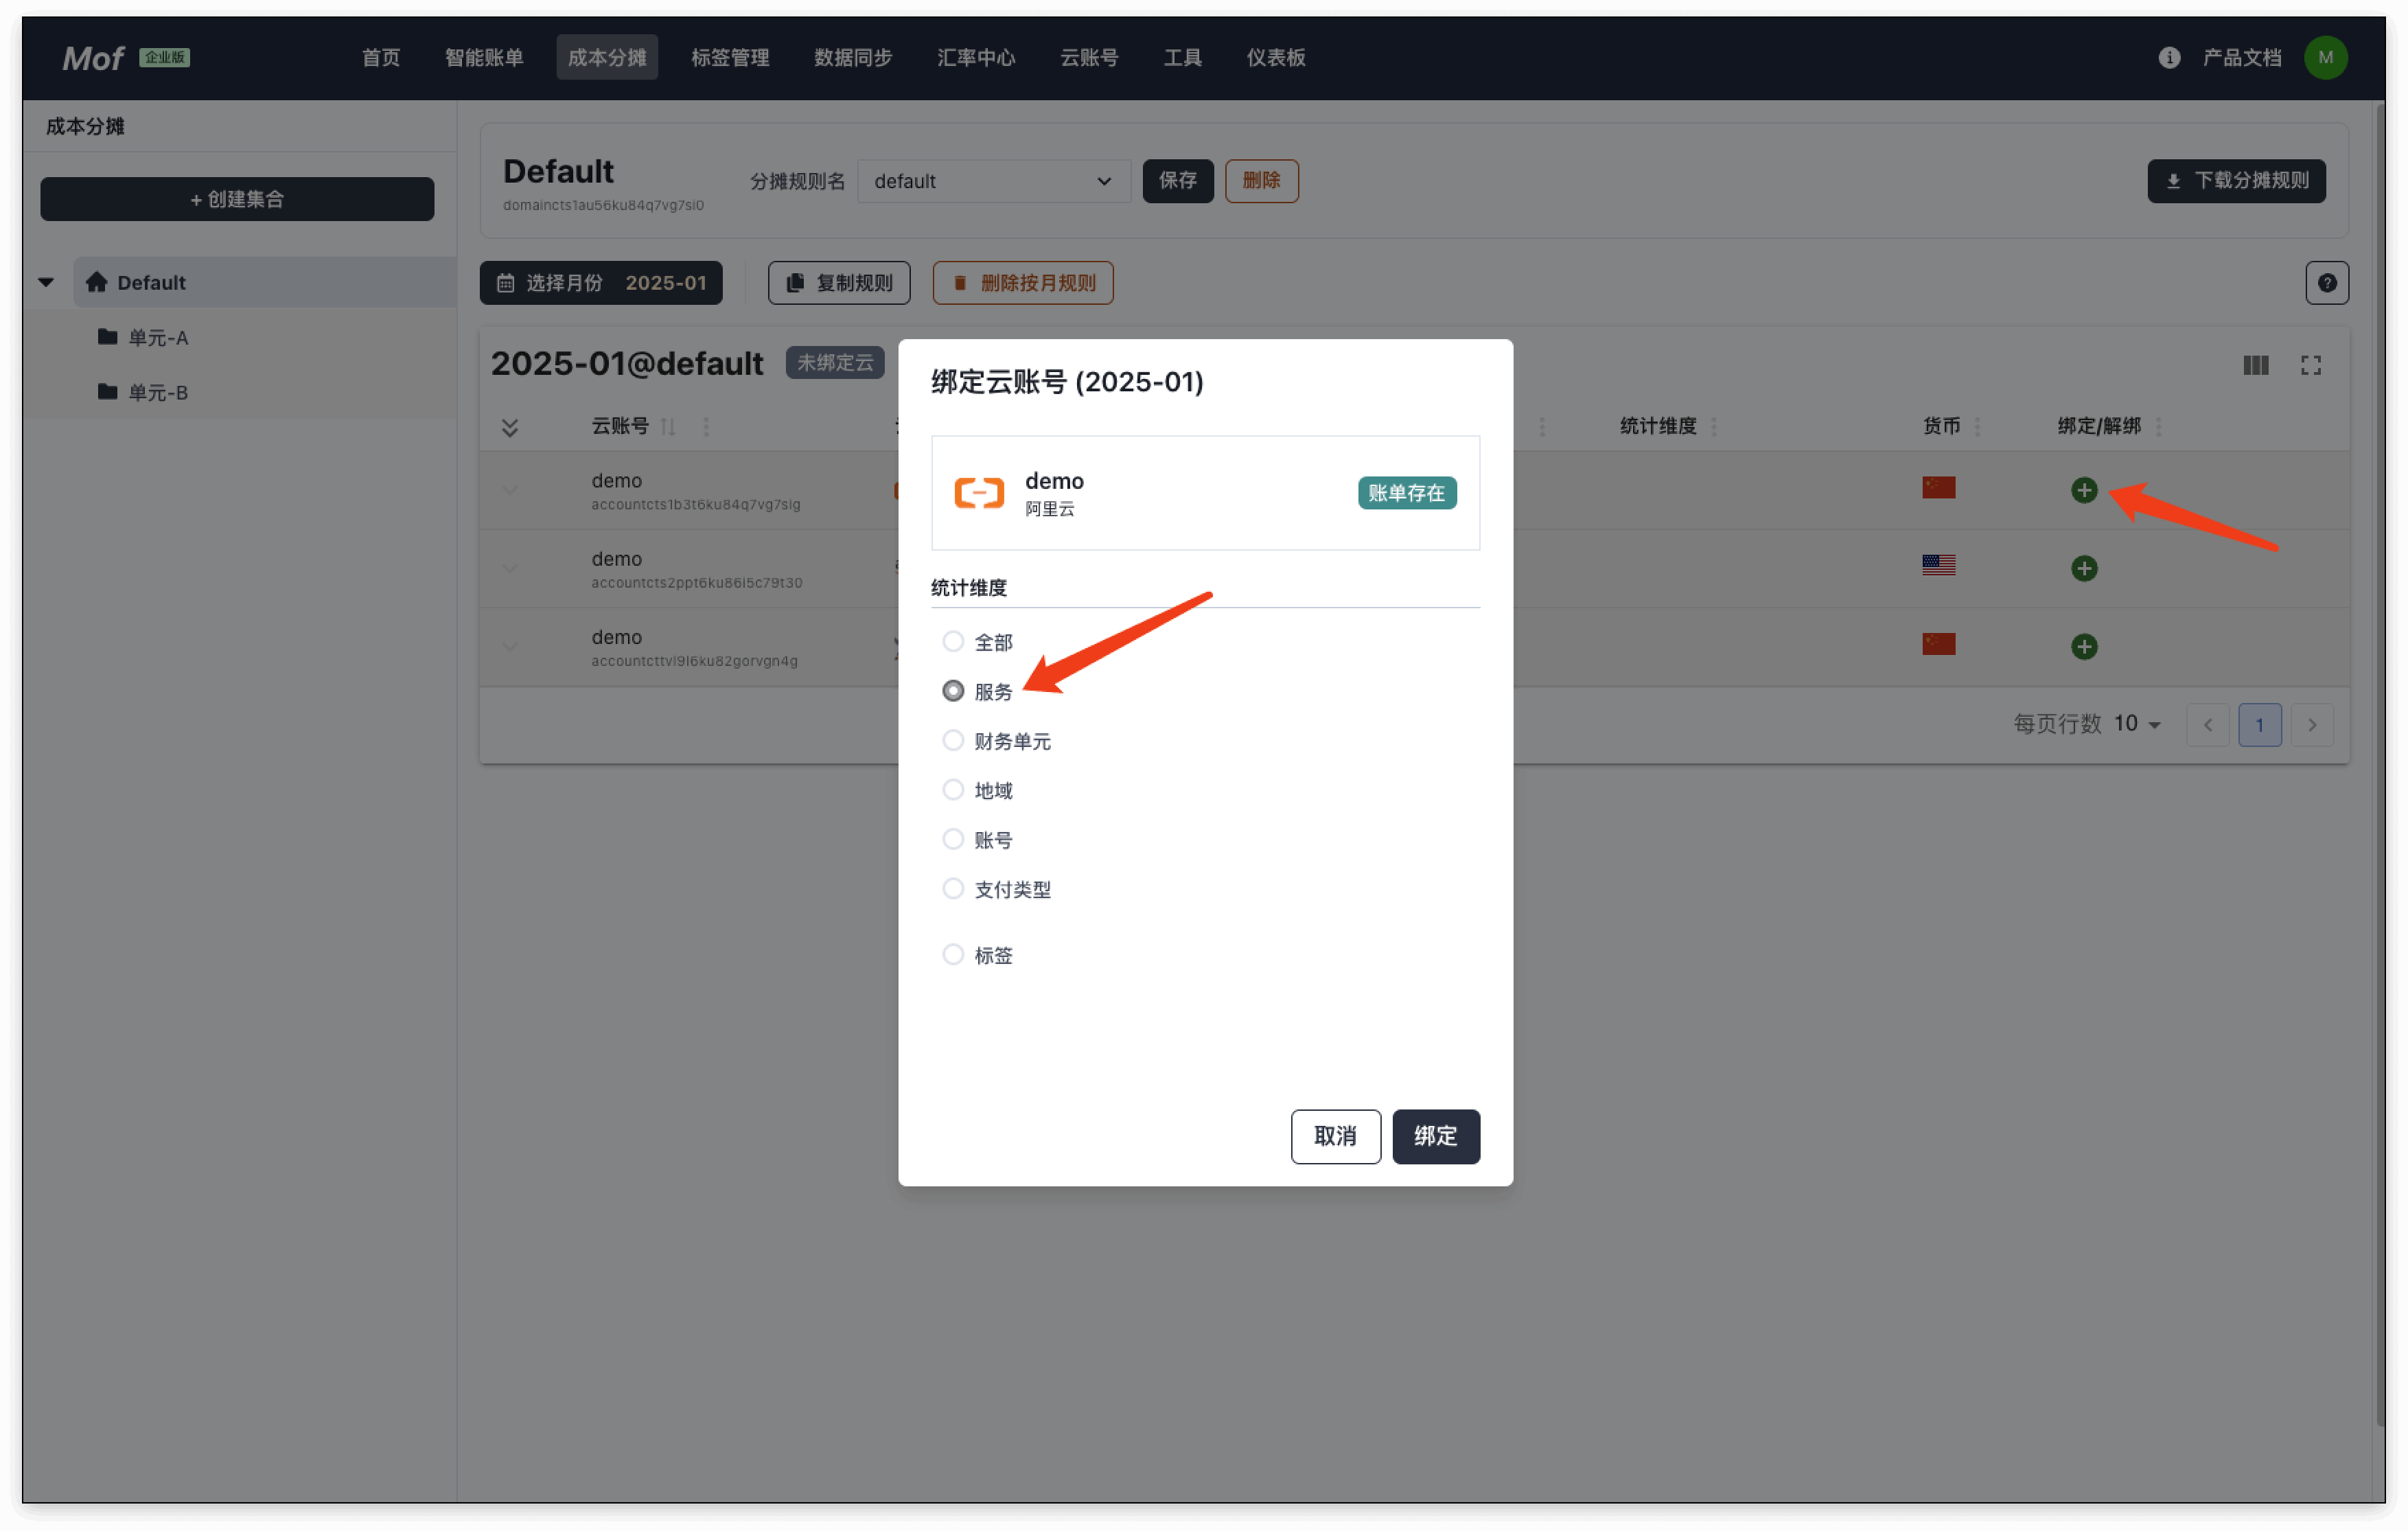The image size is (2408, 1531).
Task: Open the 分摊规则名 default dropdown
Action: [x=993, y=181]
